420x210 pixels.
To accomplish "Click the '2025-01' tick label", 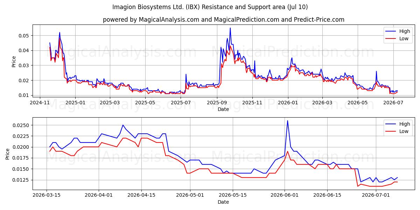I will pos(75,102).
